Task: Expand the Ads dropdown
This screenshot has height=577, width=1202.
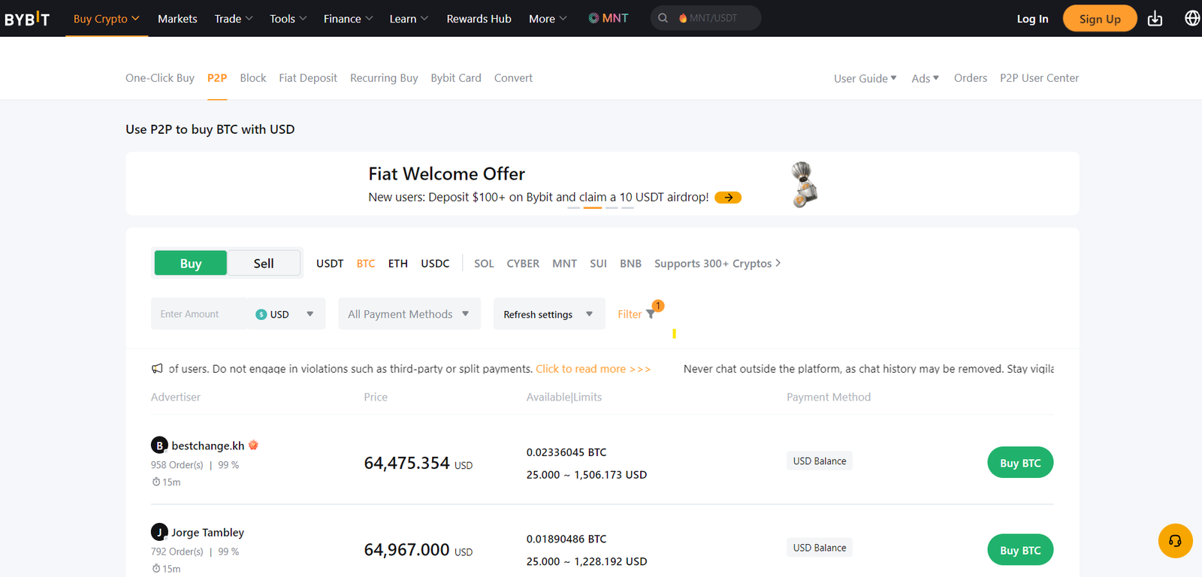Action: pos(926,78)
